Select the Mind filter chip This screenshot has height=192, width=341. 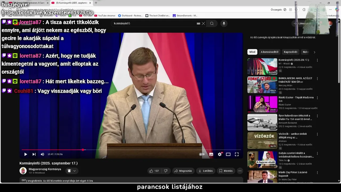(252, 52)
